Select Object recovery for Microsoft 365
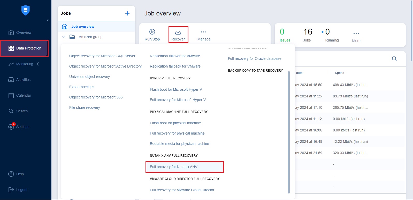The width and height of the screenshot is (413, 200). (96, 97)
